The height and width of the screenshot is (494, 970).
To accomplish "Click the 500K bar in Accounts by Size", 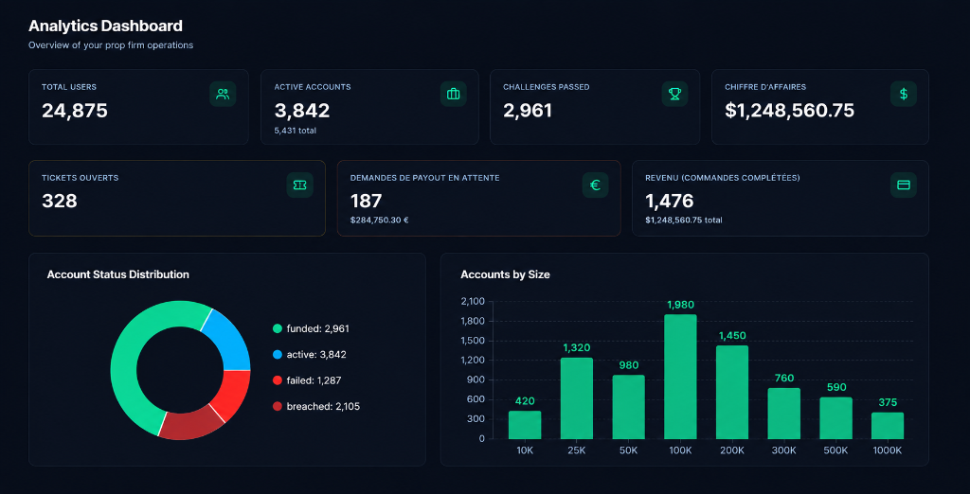I will [x=835, y=418].
